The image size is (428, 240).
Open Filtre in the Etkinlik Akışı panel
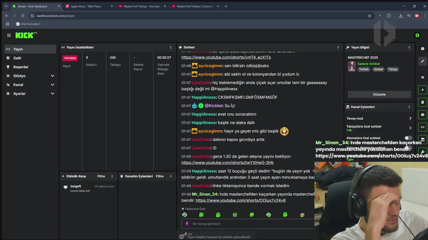tap(101, 176)
